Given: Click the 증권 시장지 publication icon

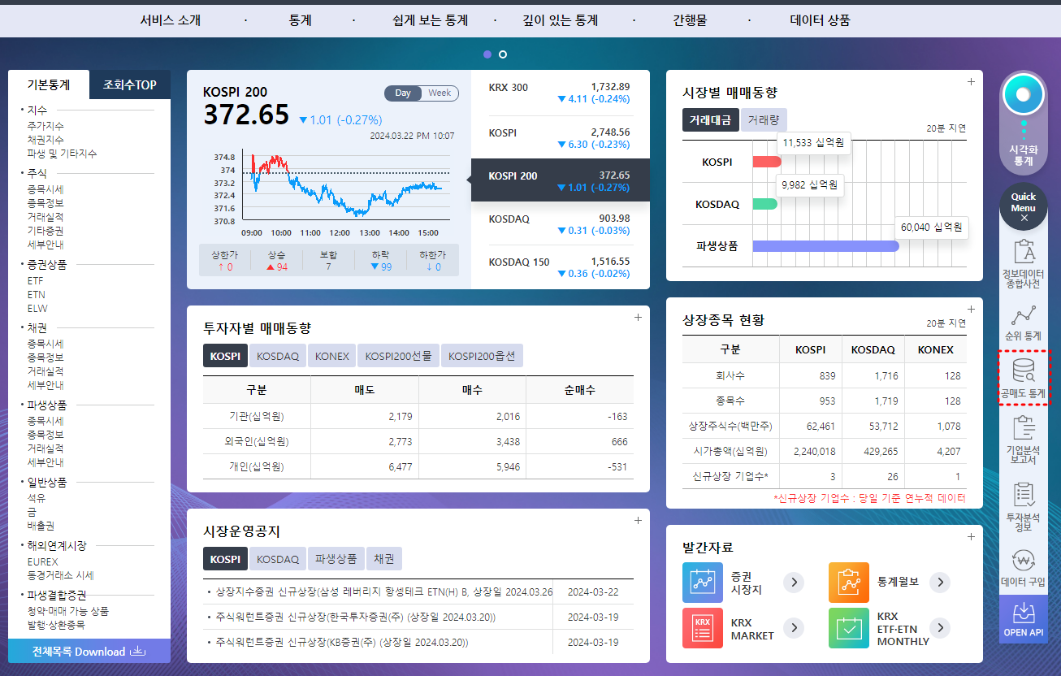Looking at the screenshot, I should tap(703, 583).
